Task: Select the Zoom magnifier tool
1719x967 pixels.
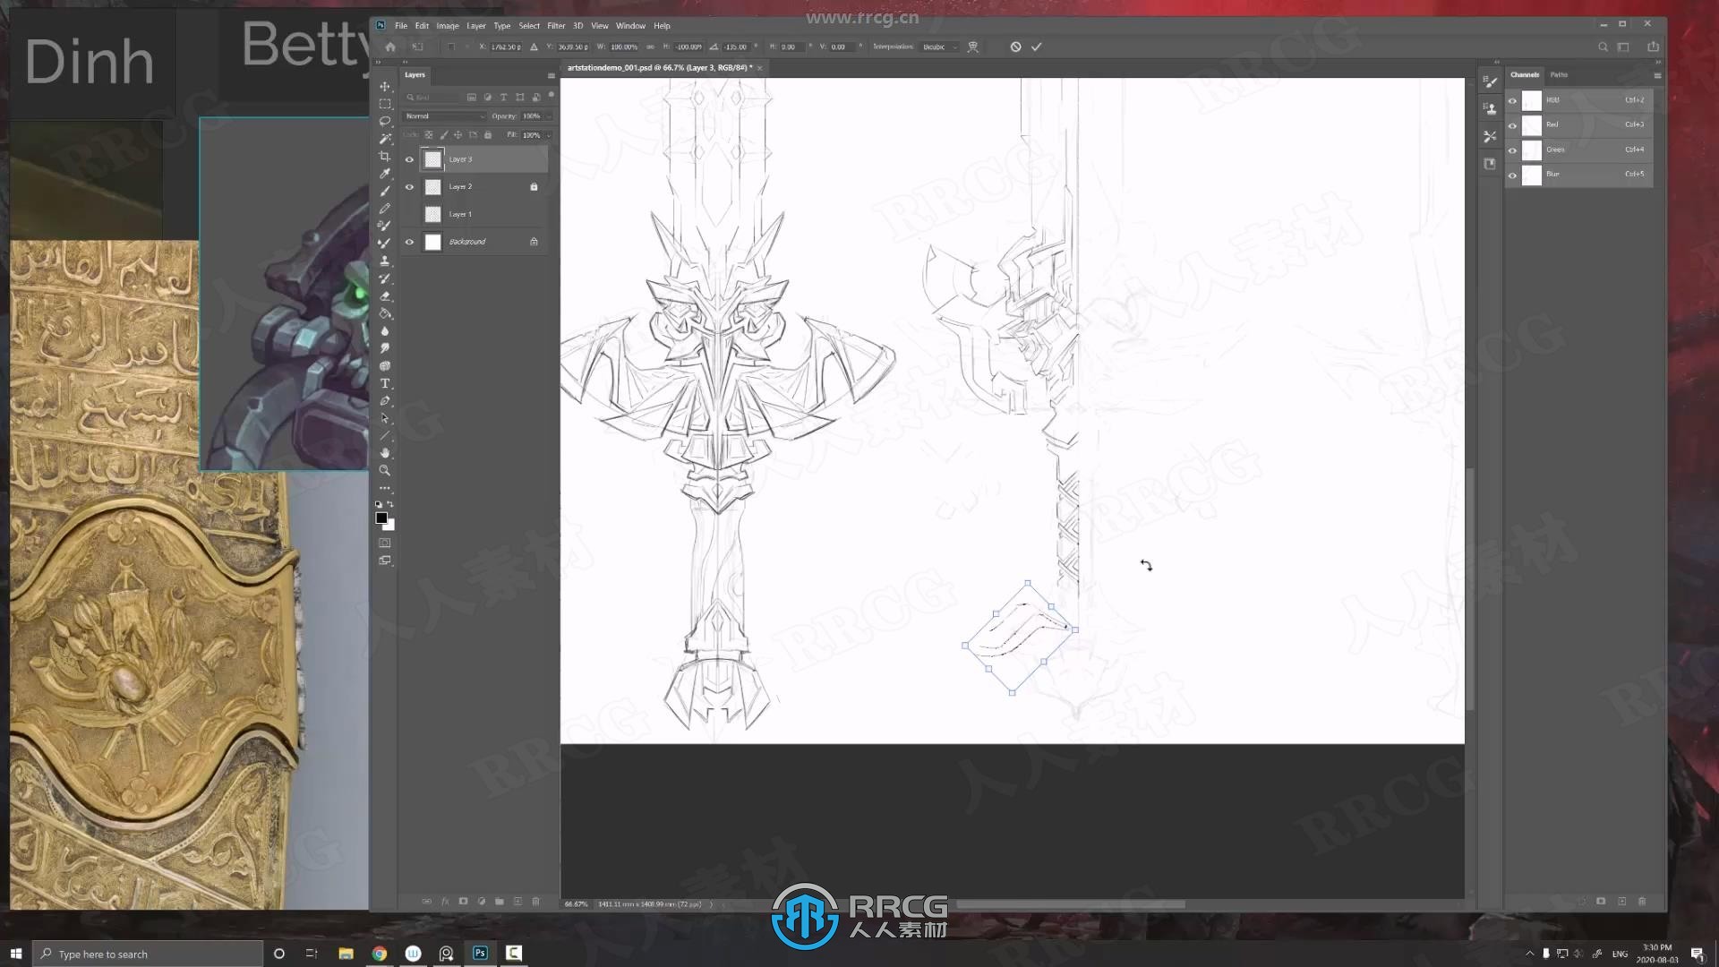Action: 385,470
